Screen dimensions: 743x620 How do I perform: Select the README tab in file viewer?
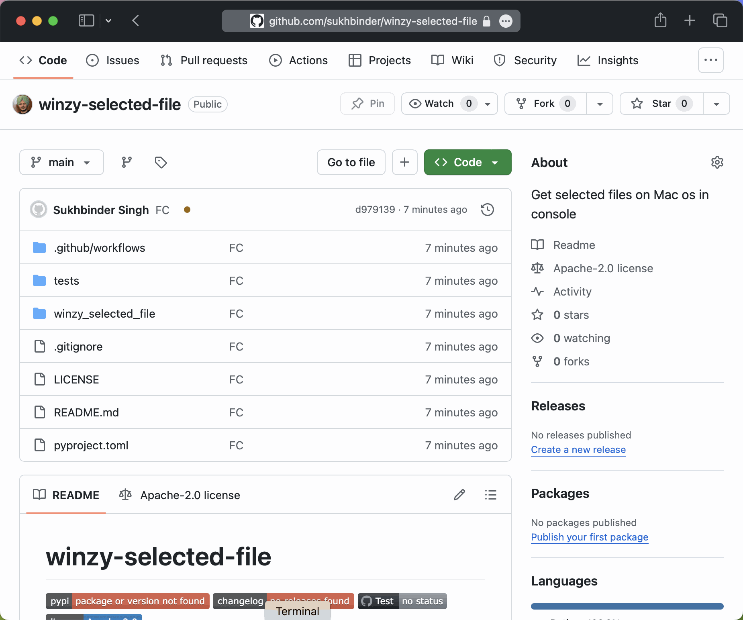tap(66, 495)
